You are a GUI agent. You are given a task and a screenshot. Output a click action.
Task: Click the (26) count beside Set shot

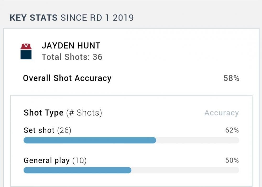point(64,130)
